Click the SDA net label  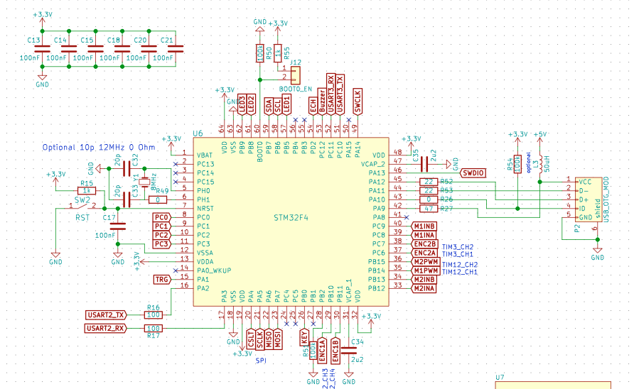click(x=269, y=106)
